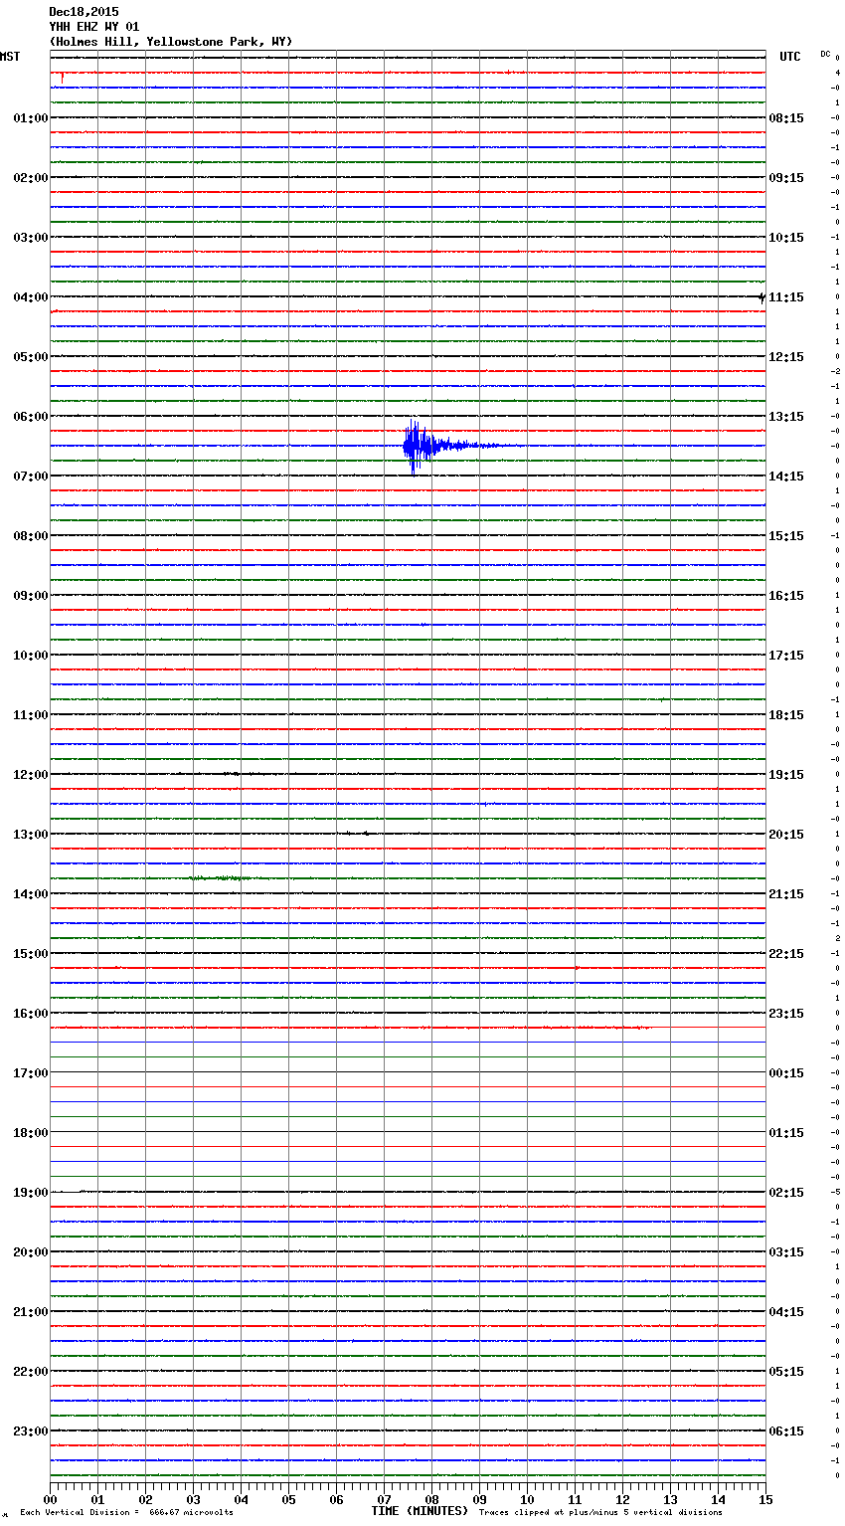Click the 16:15 UTC time label
The image size is (845, 1526).
786,596
